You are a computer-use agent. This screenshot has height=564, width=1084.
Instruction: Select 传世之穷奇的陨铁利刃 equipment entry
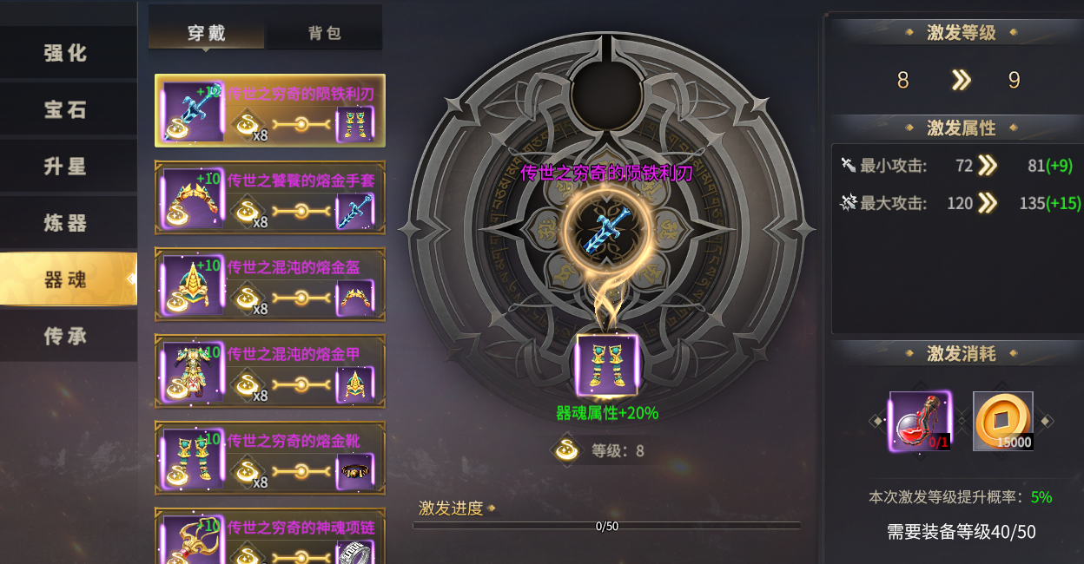pyautogui.click(x=270, y=110)
